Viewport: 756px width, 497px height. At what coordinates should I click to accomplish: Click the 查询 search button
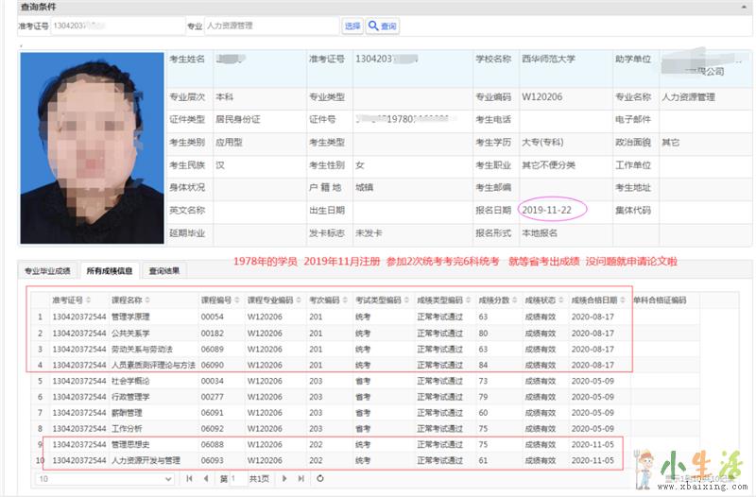[383, 26]
